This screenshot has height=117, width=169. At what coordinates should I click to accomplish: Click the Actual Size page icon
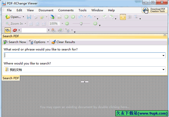pos(31,24)
